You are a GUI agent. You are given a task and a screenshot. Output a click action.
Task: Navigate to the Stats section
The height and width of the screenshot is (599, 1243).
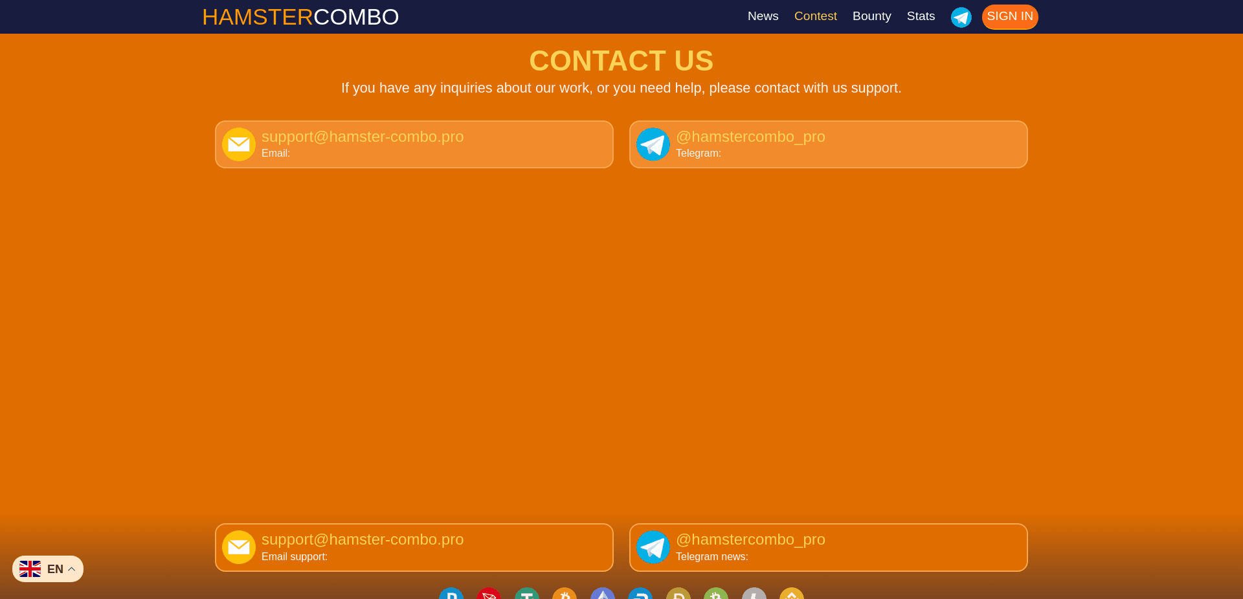(x=921, y=16)
